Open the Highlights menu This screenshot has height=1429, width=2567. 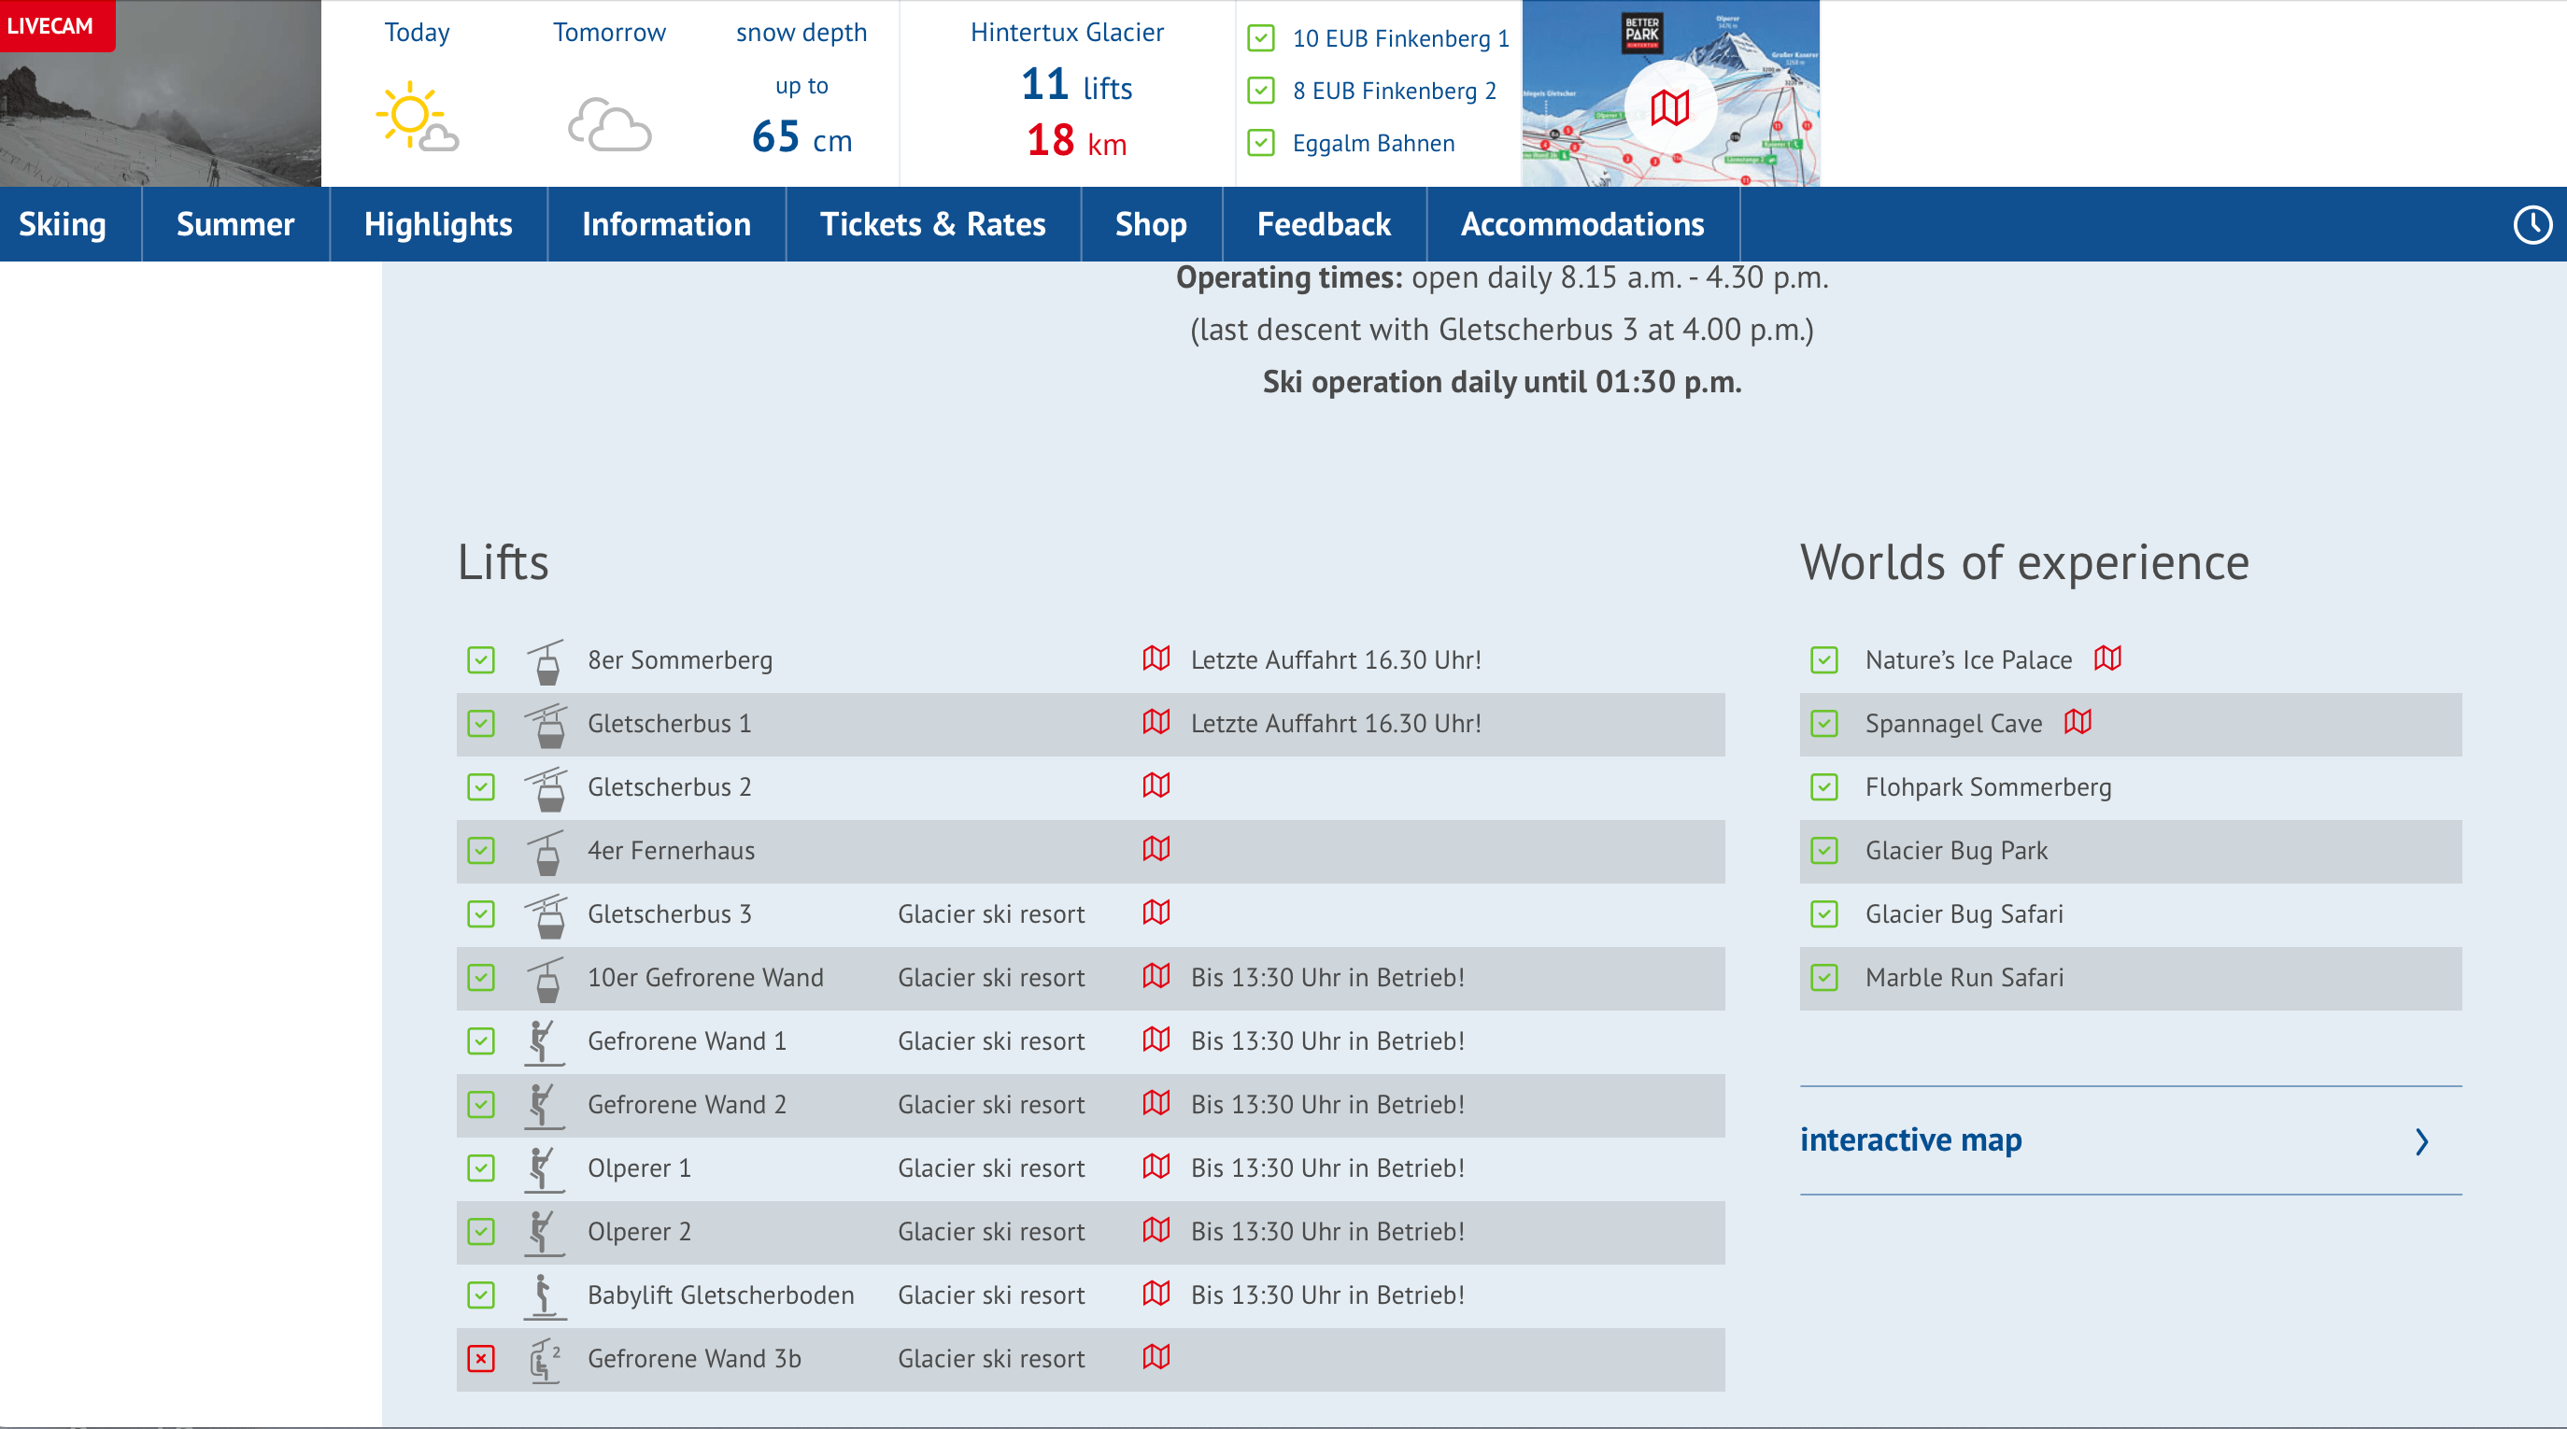438,224
